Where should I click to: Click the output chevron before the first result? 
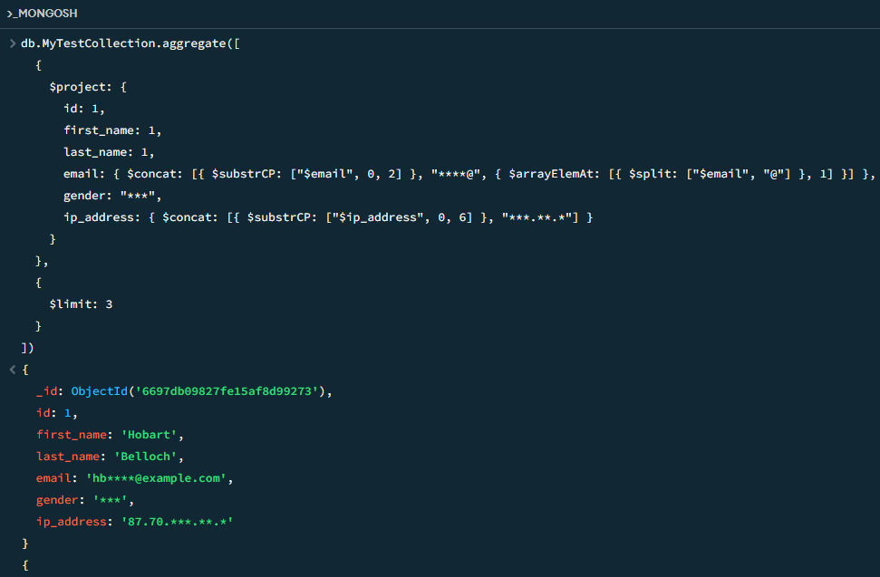coord(13,370)
